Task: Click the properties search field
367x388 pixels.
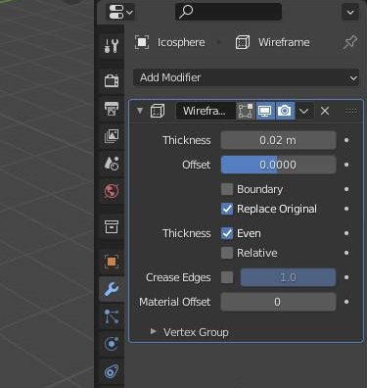Action: coord(228,12)
